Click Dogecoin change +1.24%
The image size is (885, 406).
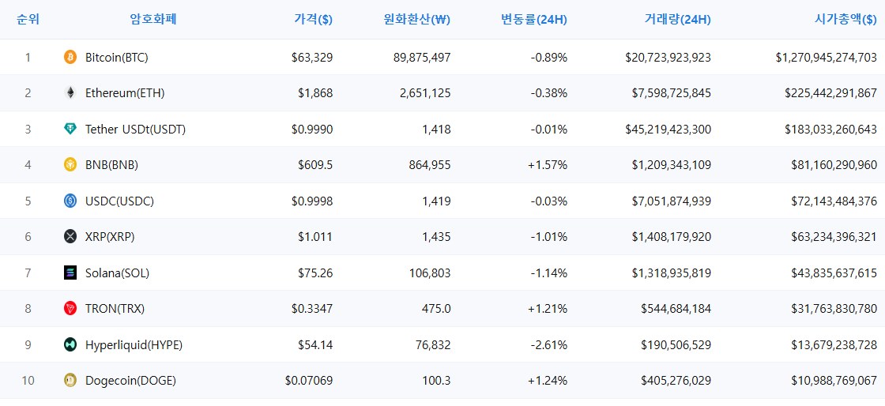[548, 381]
